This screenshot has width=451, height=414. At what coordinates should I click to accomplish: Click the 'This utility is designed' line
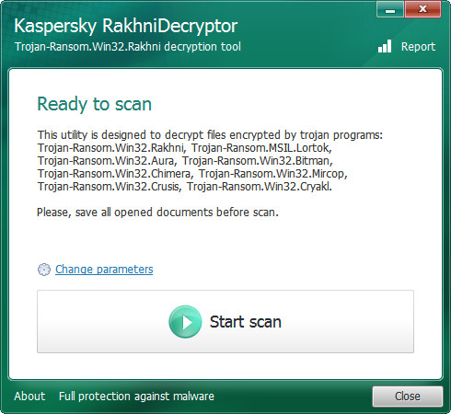[x=210, y=135]
